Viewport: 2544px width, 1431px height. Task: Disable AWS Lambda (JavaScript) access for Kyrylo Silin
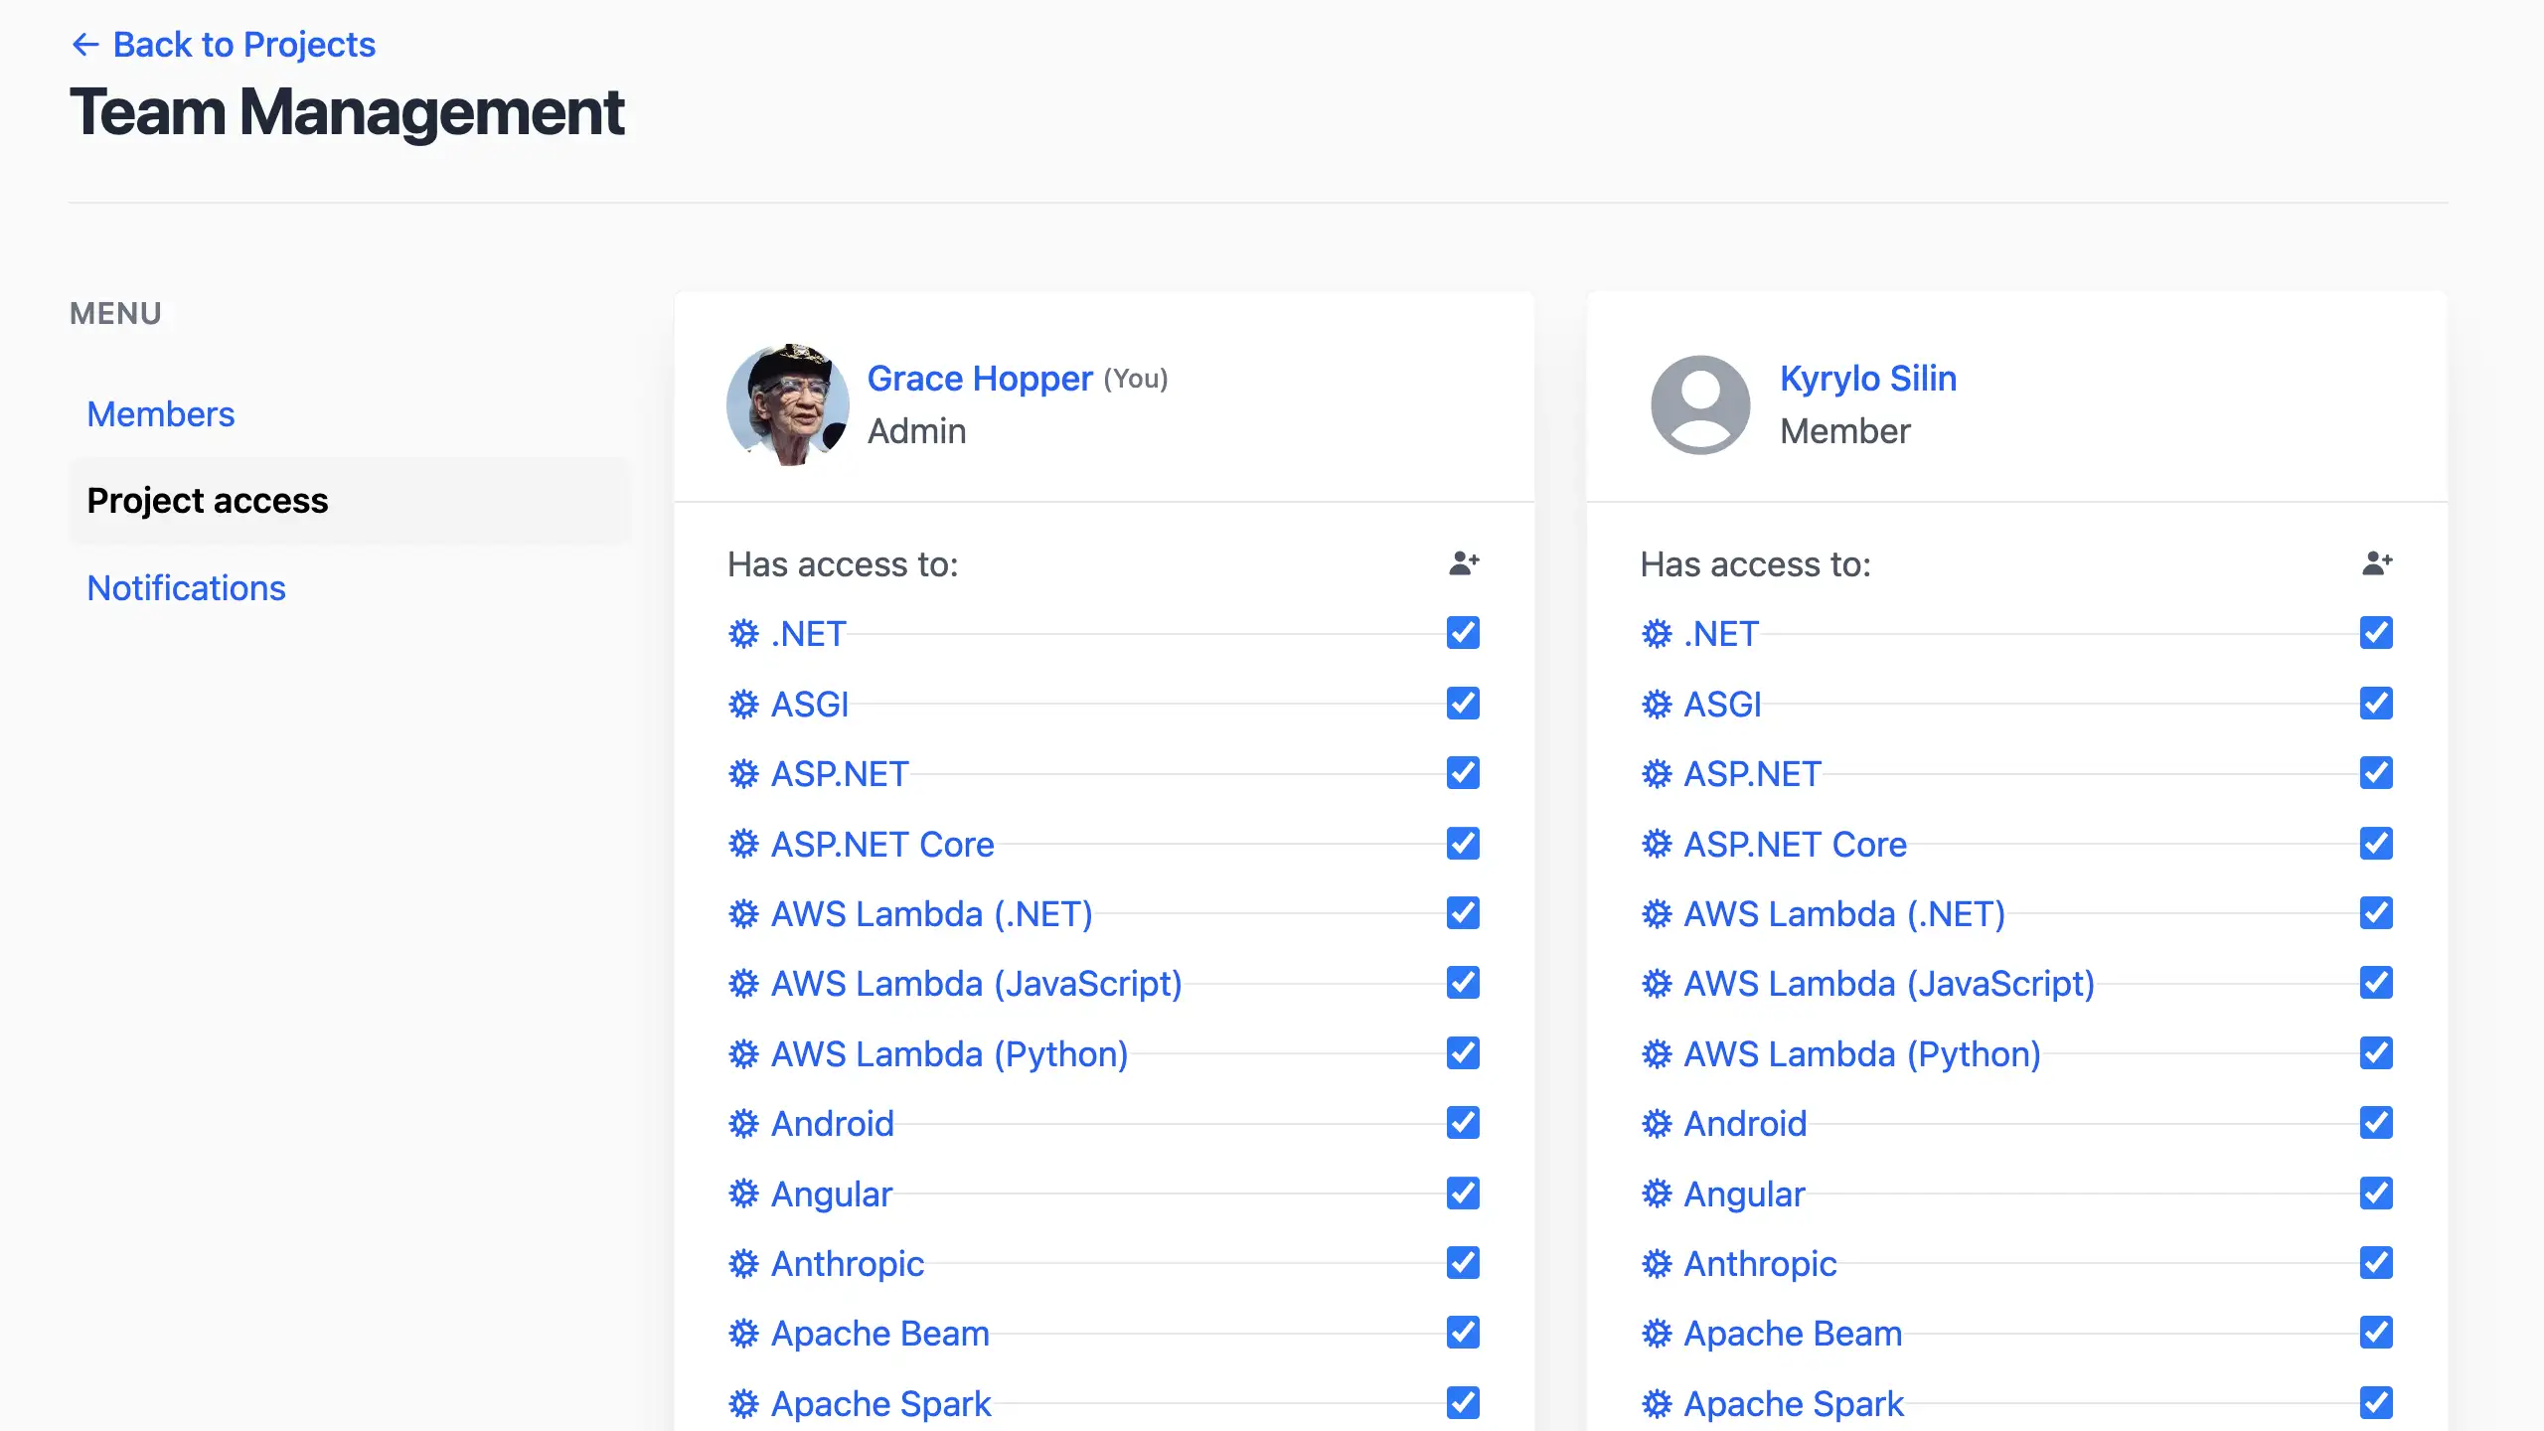click(x=2376, y=983)
